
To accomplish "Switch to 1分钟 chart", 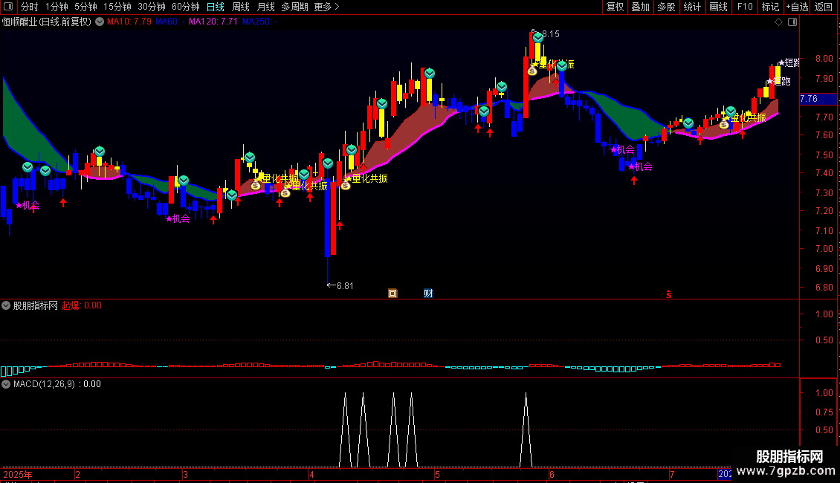I will point(56,7).
